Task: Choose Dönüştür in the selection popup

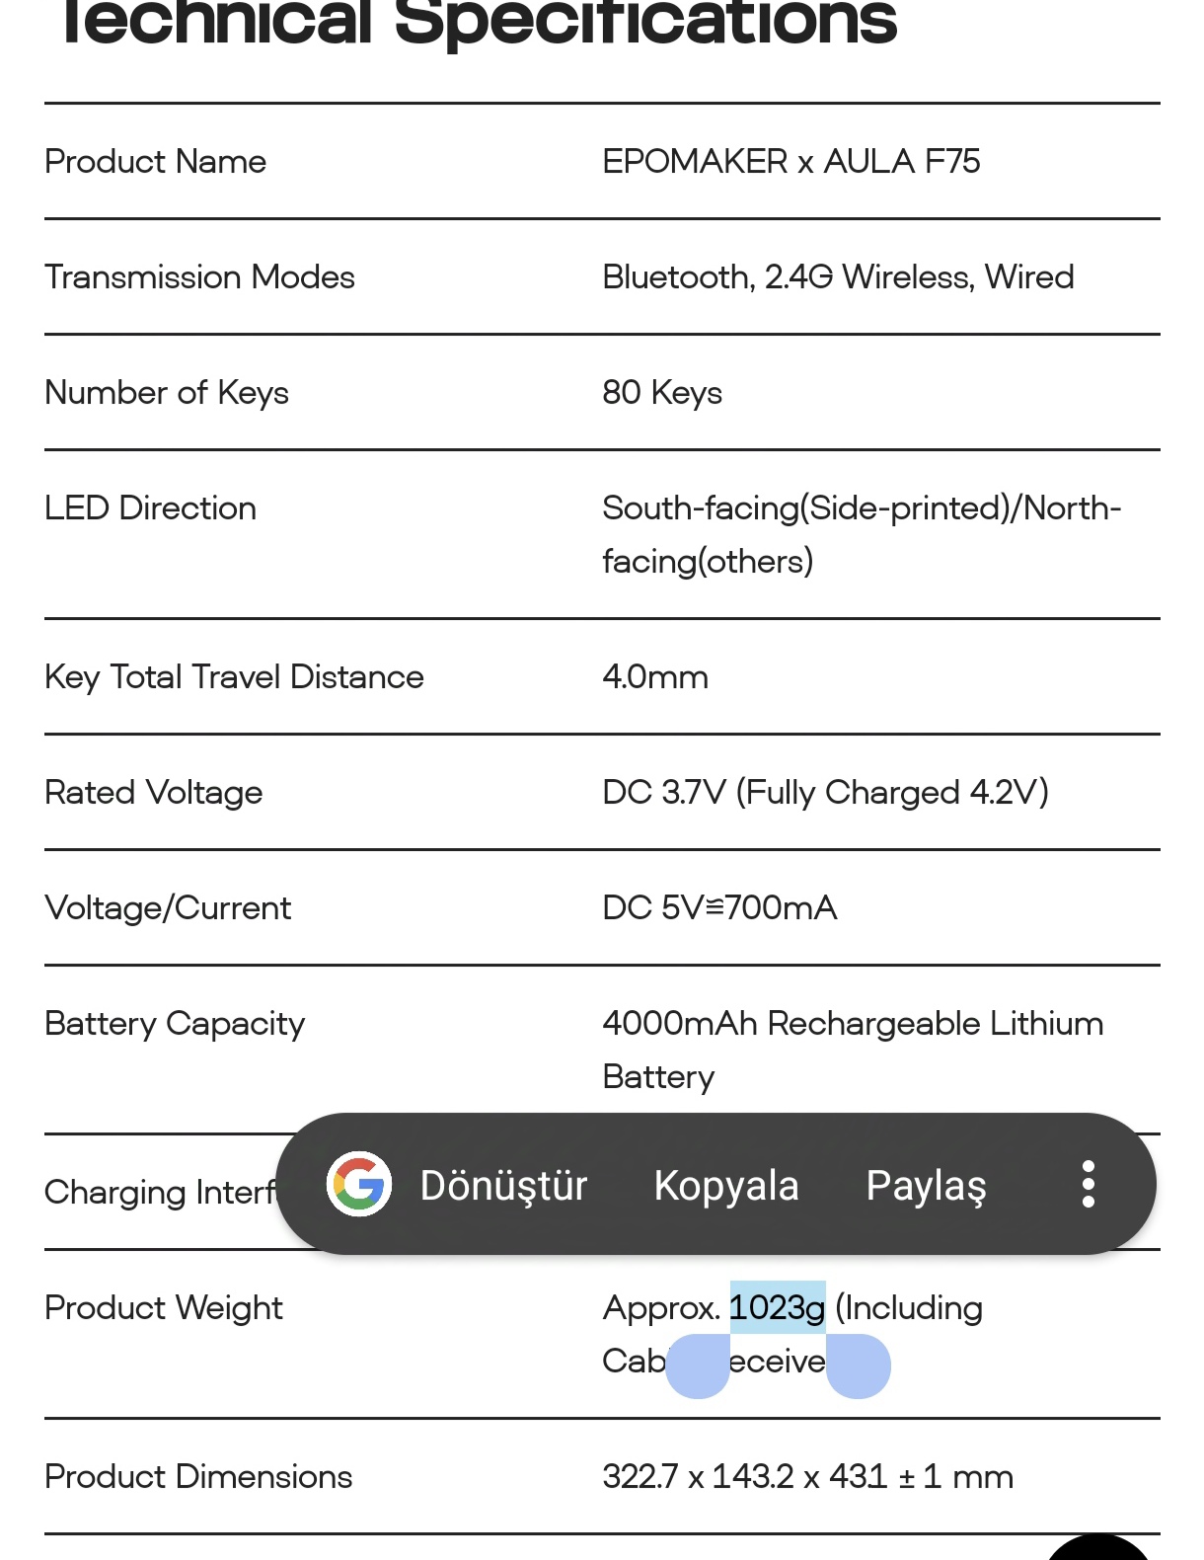Action: 503,1185
